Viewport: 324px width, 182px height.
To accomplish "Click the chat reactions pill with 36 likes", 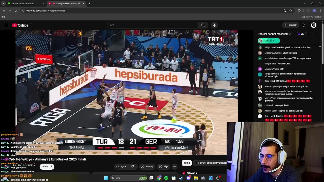I will click(x=269, y=41).
